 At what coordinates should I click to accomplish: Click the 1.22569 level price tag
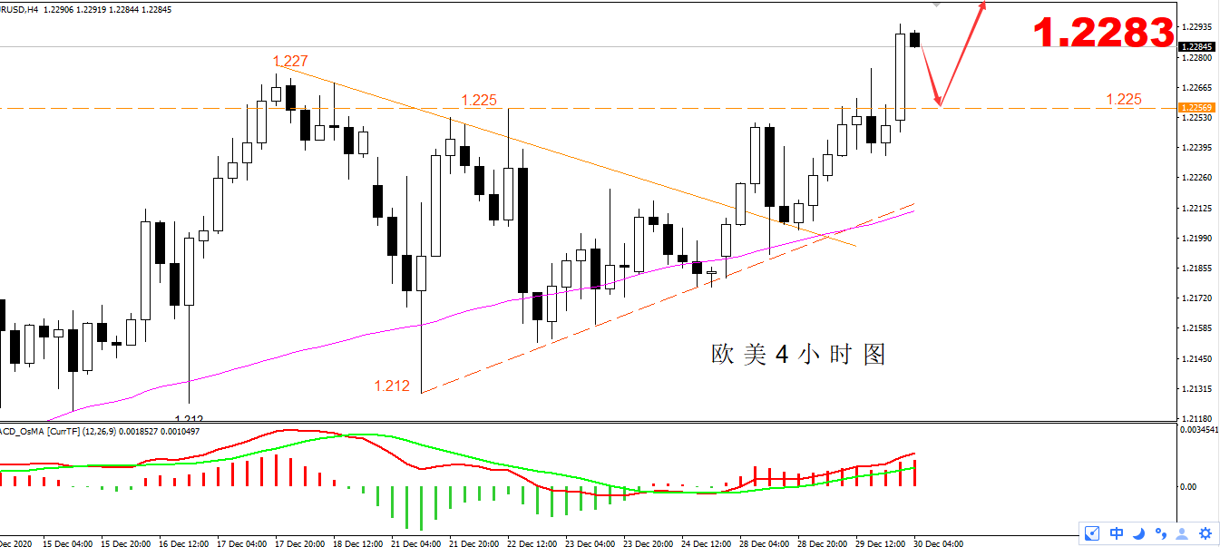pyautogui.click(x=1196, y=108)
